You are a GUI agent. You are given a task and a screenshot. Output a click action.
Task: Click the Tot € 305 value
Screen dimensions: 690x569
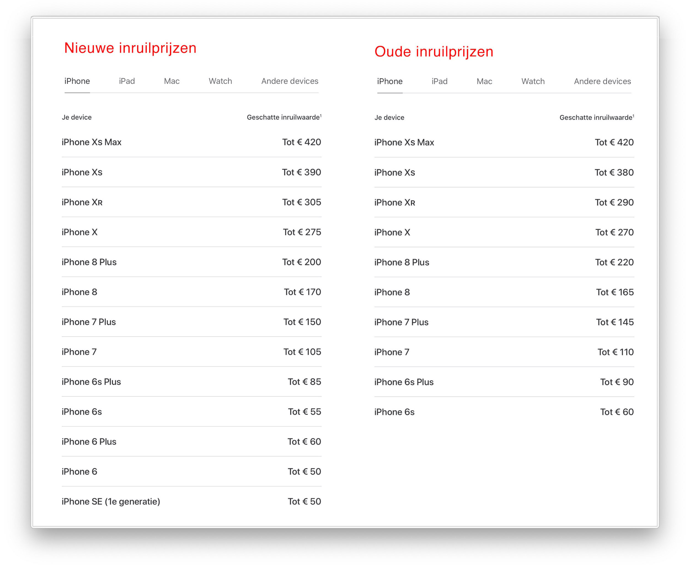click(302, 202)
